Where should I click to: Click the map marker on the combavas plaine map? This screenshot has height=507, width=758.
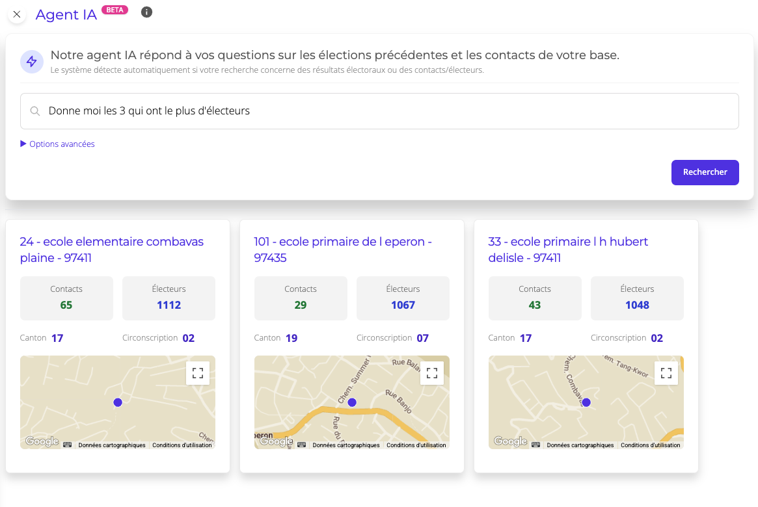[x=118, y=402]
